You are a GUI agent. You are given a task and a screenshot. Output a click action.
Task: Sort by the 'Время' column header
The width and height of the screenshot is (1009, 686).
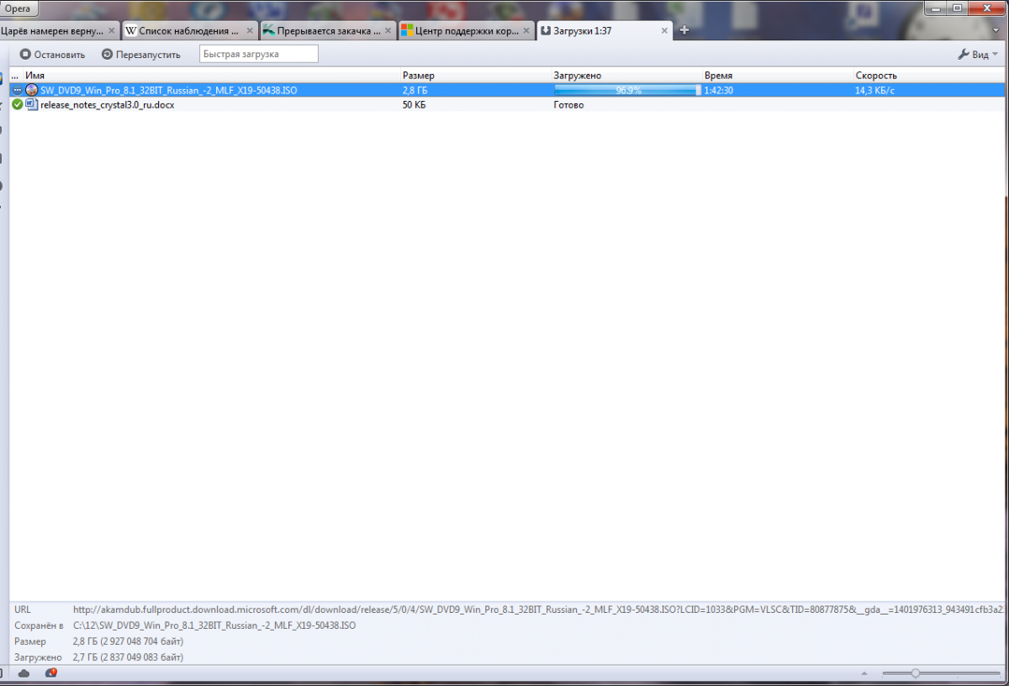point(778,76)
